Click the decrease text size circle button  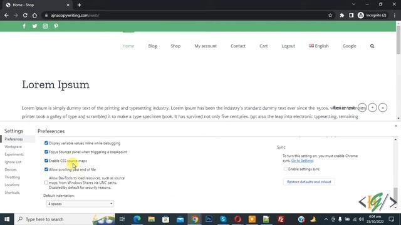pyautogui.click(x=362, y=107)
